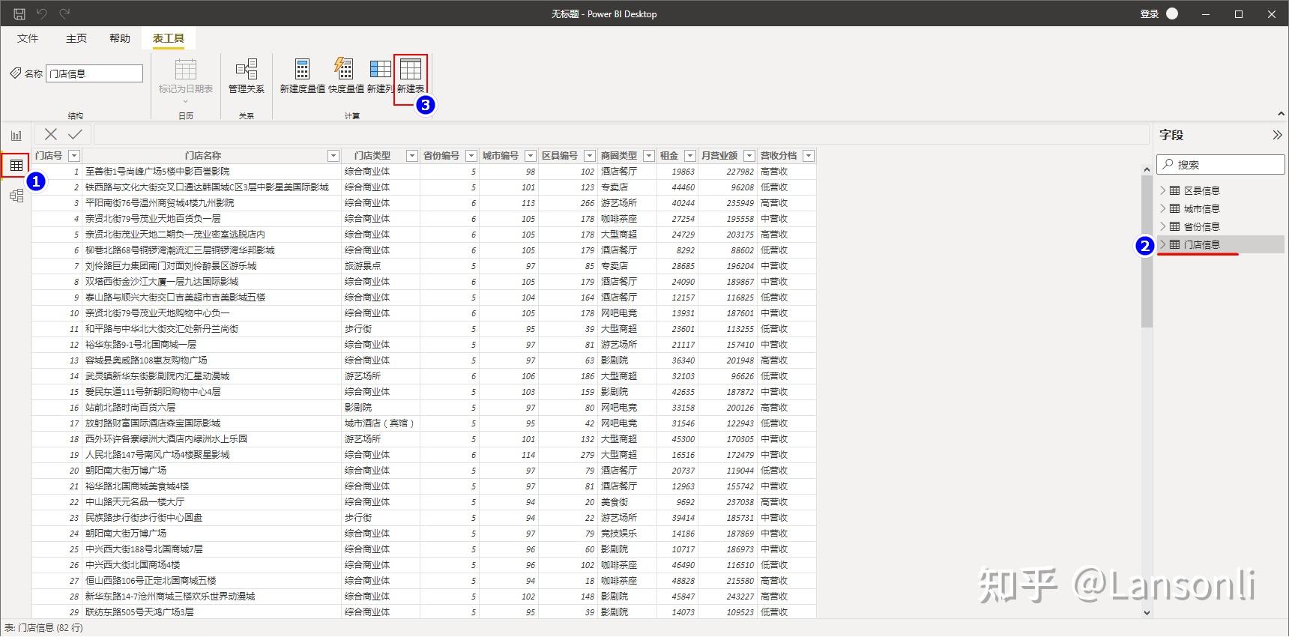Open the 城市编号 column filter dropdown
The width and height of the screenshot is (1289, 637).
[x=530, y=156]
